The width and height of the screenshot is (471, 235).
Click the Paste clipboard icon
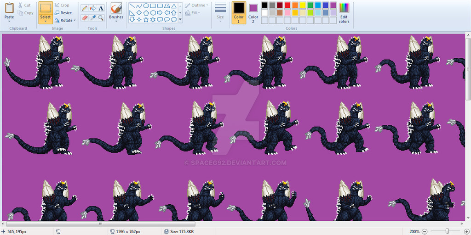[x=9, y=8]
